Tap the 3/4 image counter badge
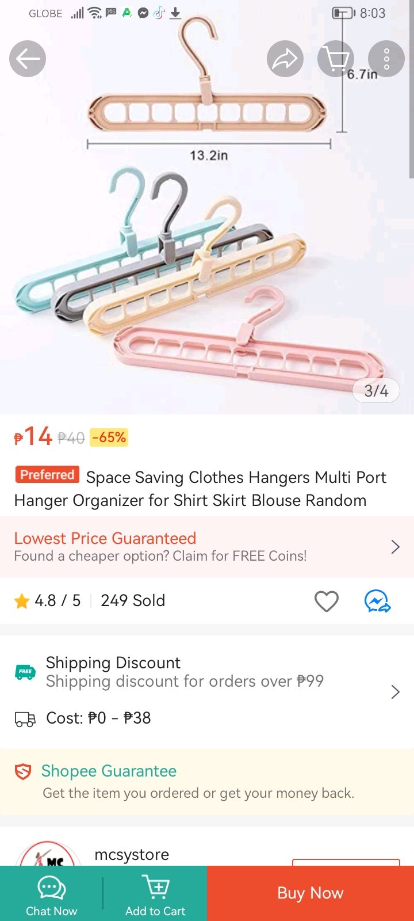 (x=376, y=391)
